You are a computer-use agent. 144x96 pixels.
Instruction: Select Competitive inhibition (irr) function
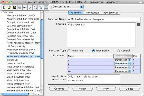pyautogui.click(x=21, y=29)
